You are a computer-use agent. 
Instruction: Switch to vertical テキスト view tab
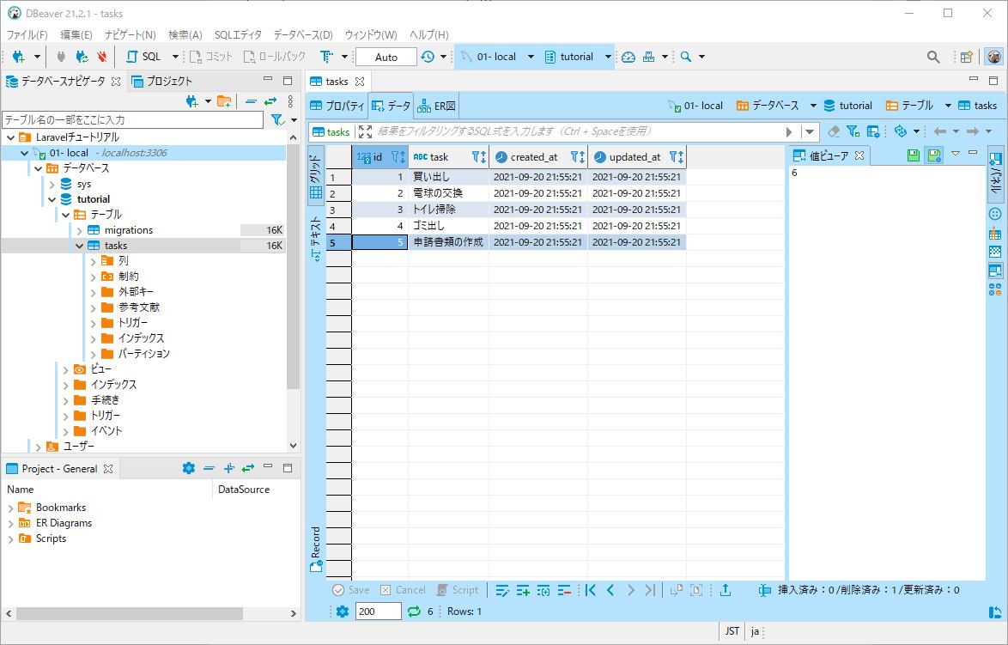pos(315,238)
